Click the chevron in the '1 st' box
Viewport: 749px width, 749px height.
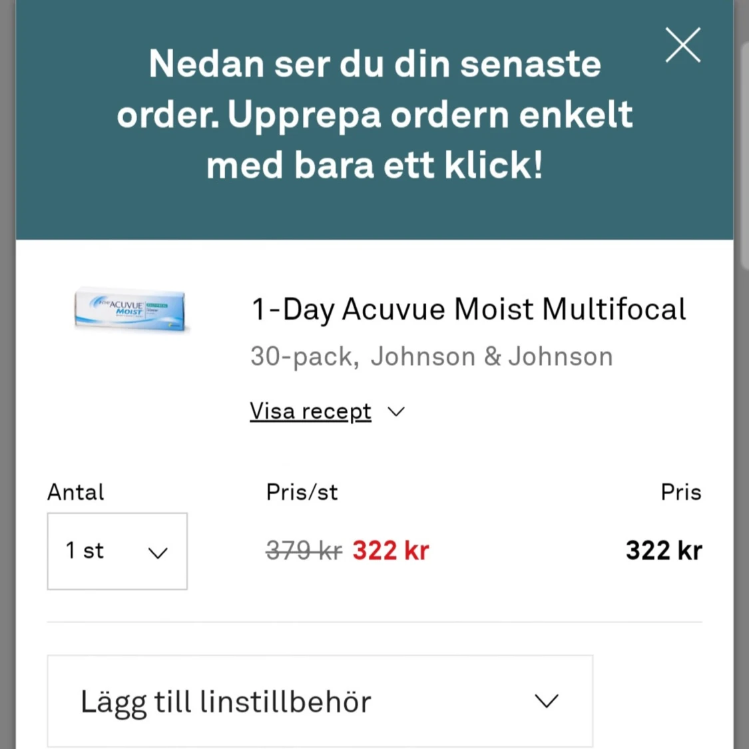158,553
